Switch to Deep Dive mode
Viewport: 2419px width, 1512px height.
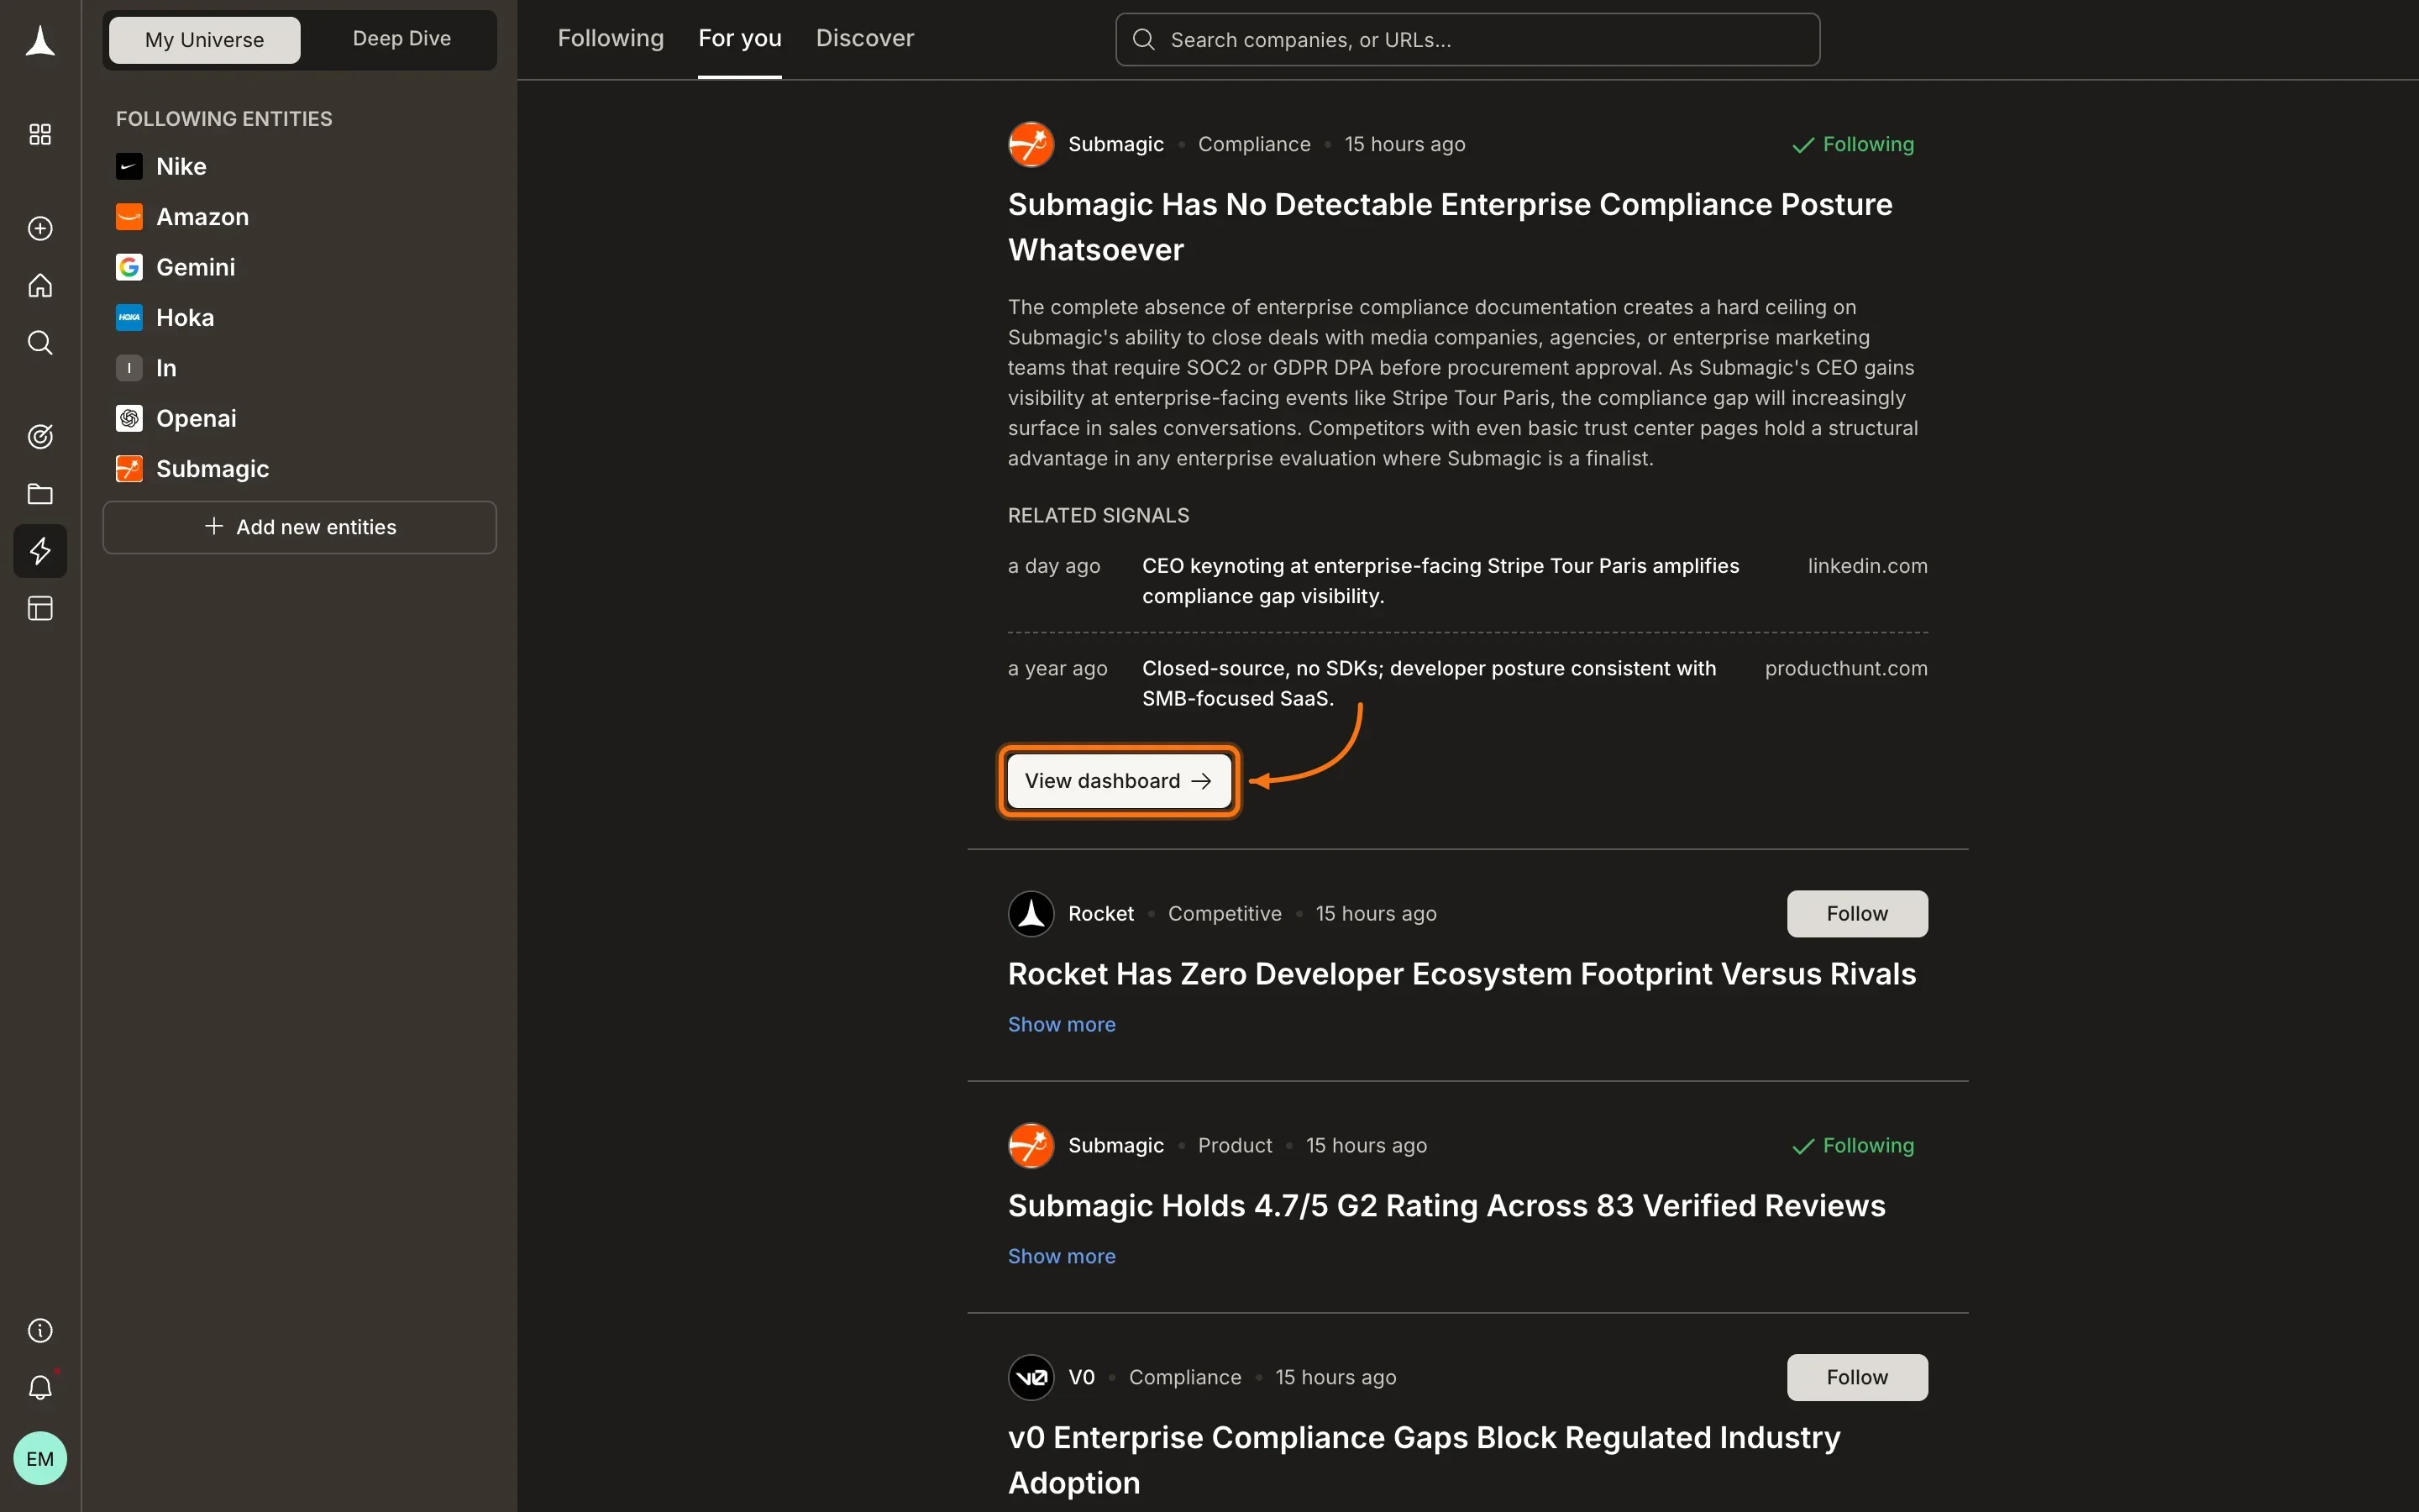[401, 39]
